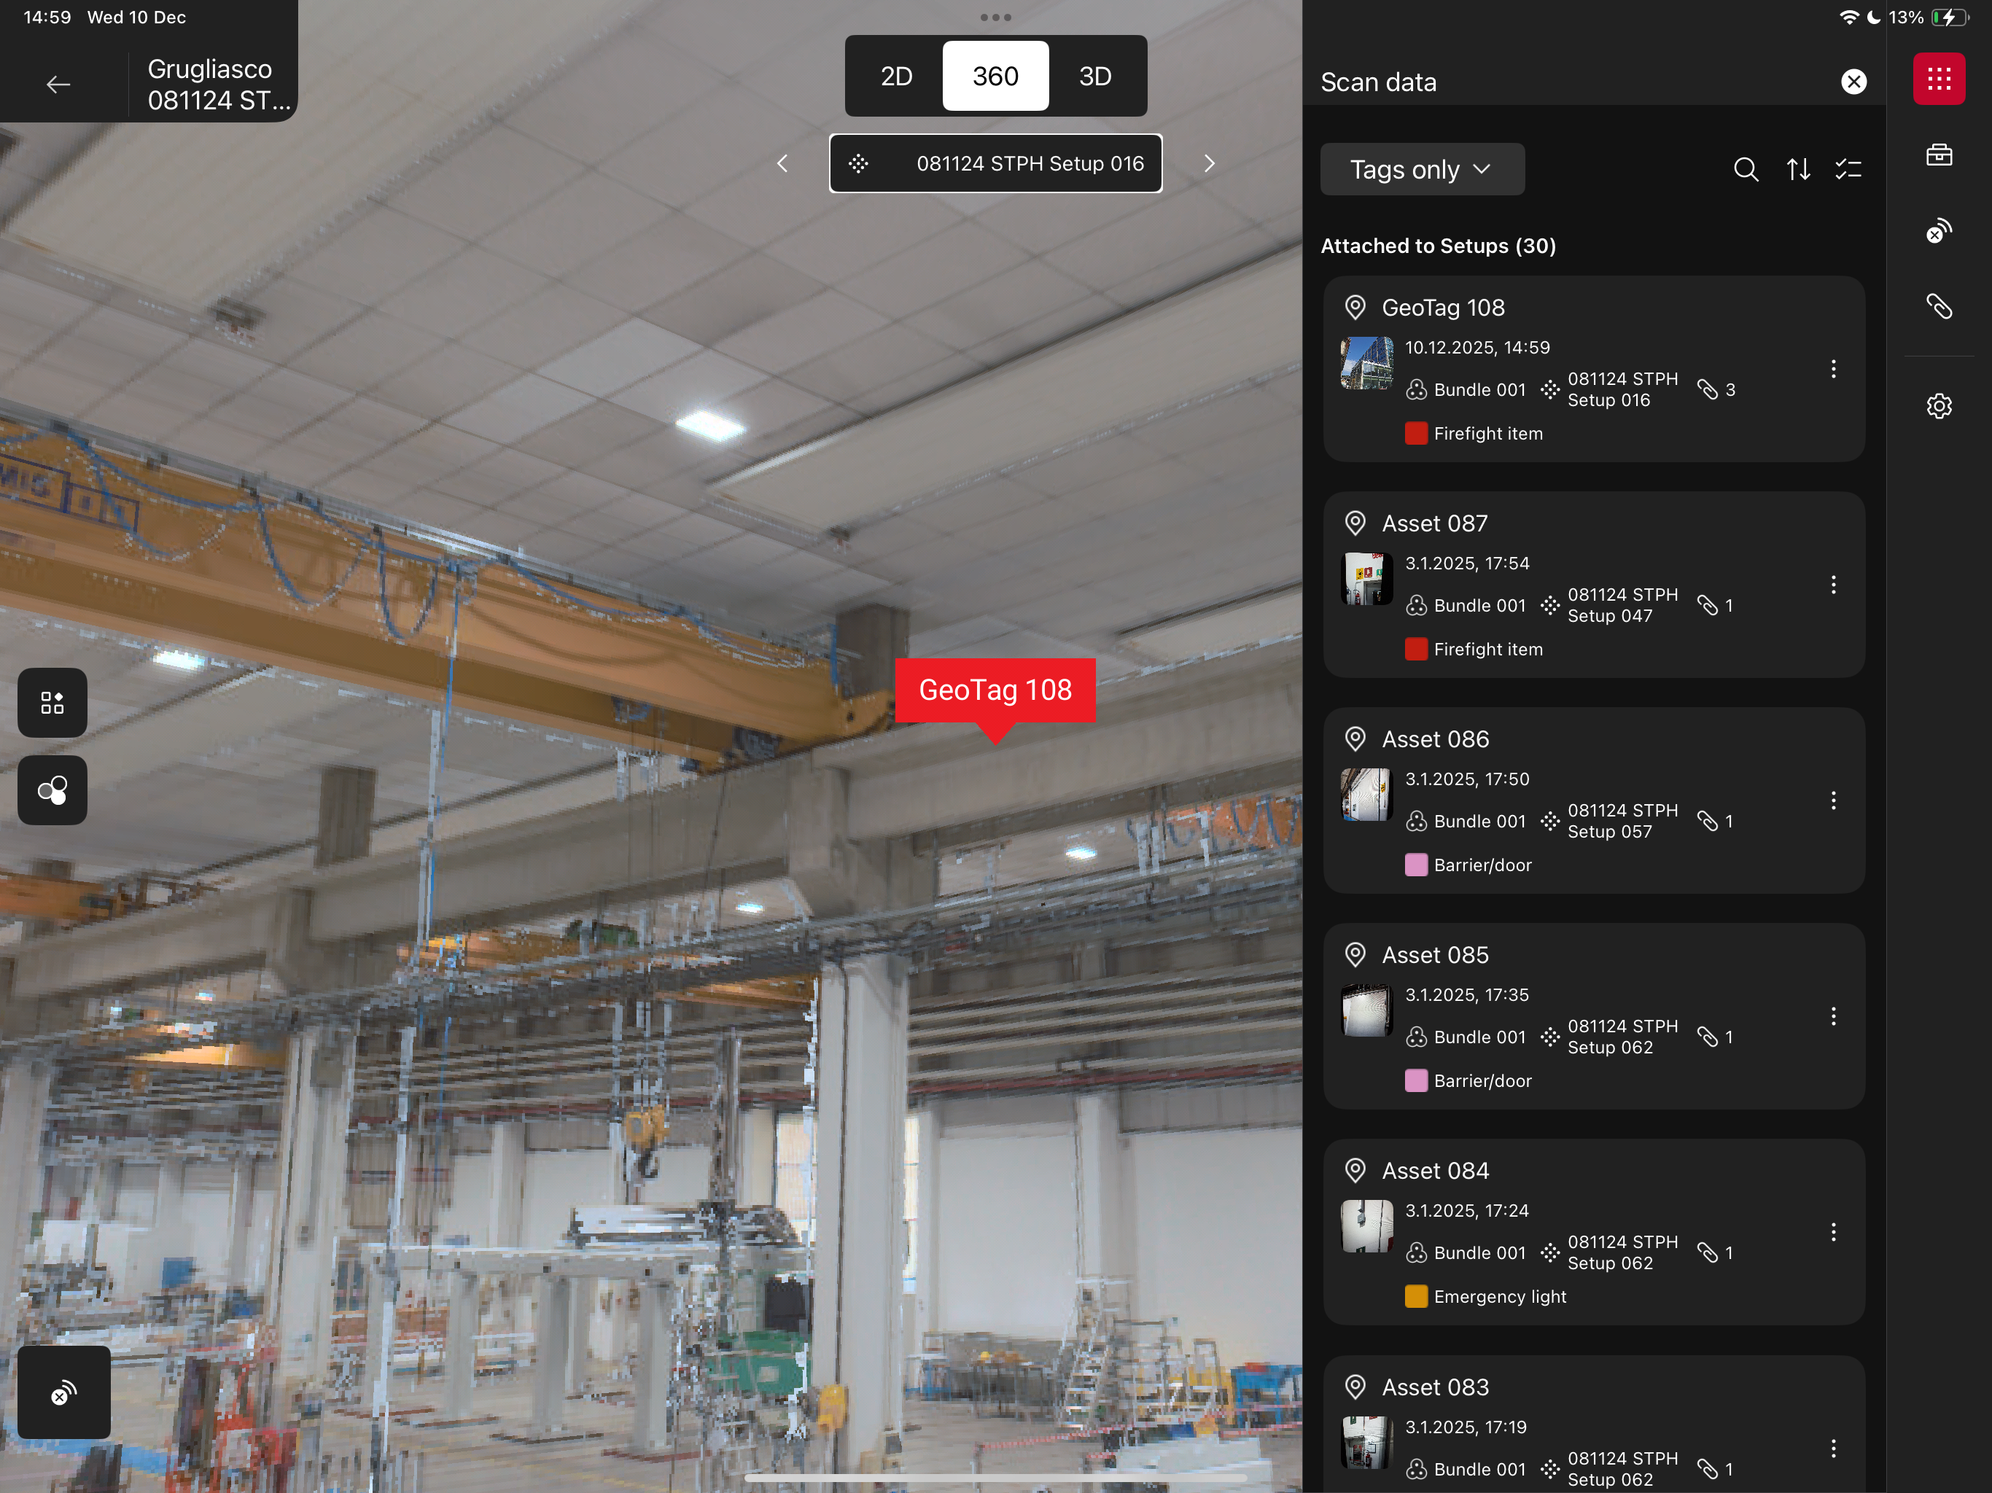
Task: Open the color overlay circles button
Action: tap(52, 790)
